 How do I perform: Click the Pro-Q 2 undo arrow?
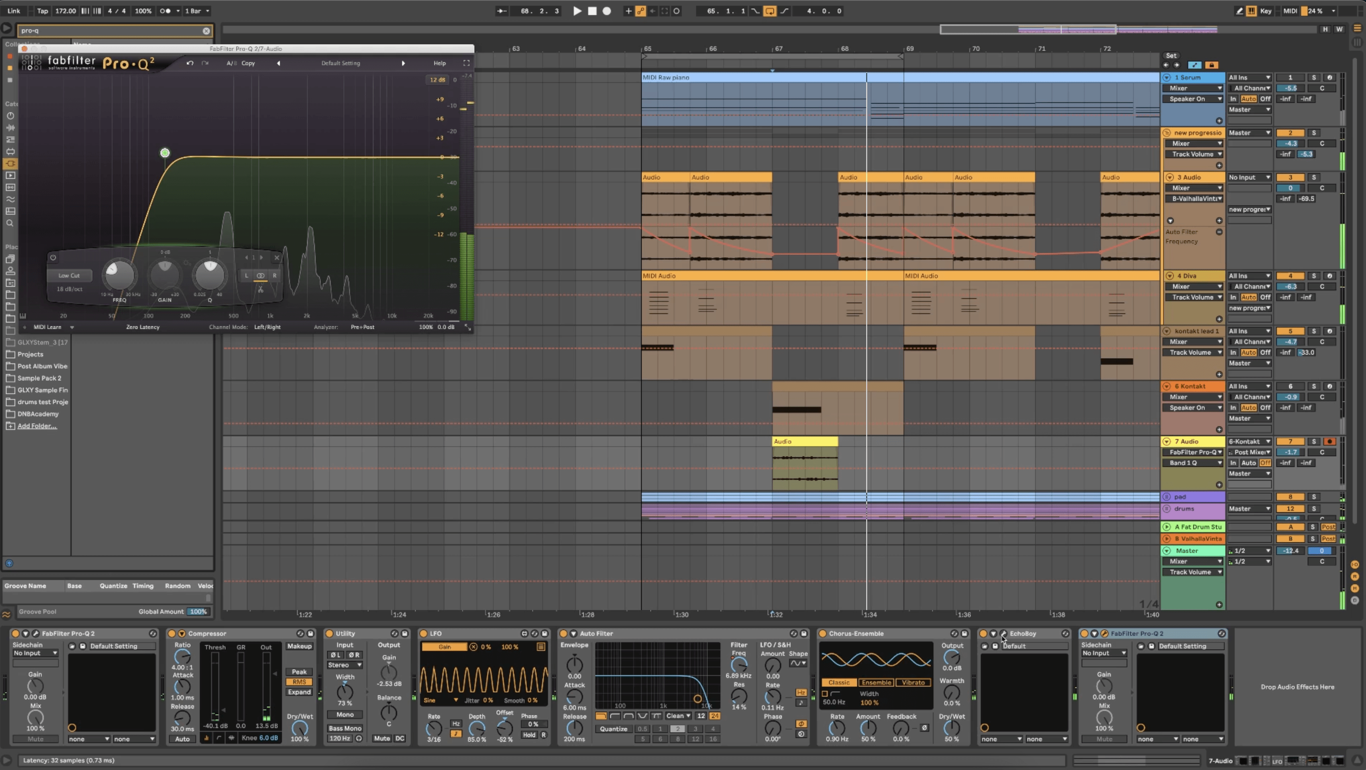point(190,63)
